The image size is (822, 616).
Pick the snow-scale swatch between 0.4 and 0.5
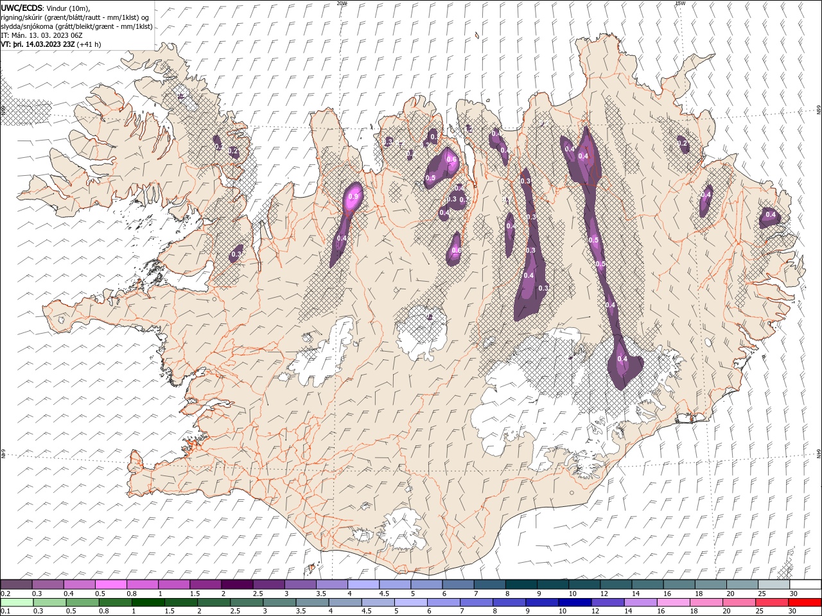pos(80,585)
